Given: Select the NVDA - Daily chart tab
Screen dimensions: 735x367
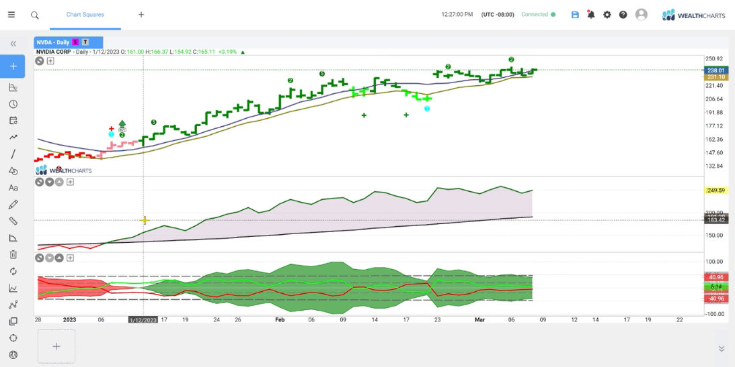Looking at the screenshot, I should [x=69, y=42].
